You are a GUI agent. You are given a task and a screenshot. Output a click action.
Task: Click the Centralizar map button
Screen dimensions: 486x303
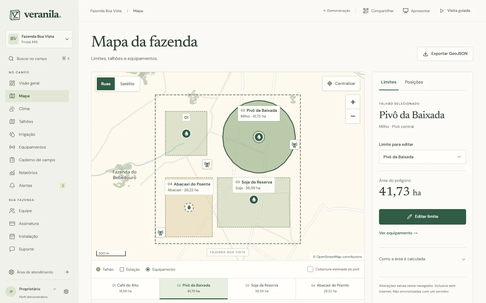(341, 83)
